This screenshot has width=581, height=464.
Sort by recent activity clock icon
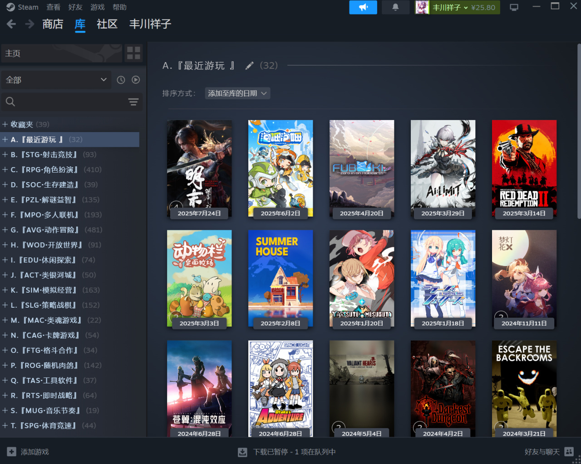pos(121,80)
